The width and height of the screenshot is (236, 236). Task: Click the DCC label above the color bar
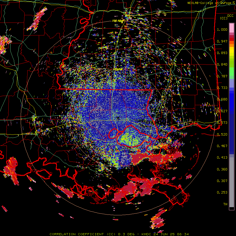pos(230,15)
